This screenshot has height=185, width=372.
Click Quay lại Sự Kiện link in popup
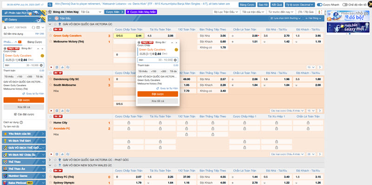pos(167,88)
